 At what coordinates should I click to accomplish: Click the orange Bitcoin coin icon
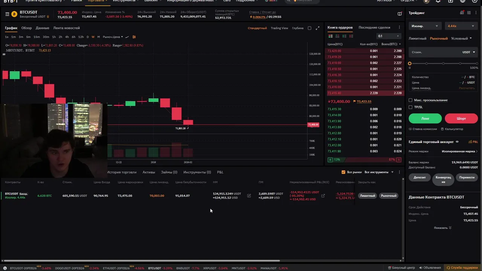click(14, 14)
